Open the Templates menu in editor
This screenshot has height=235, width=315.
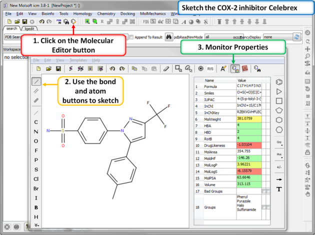(78, 60)
